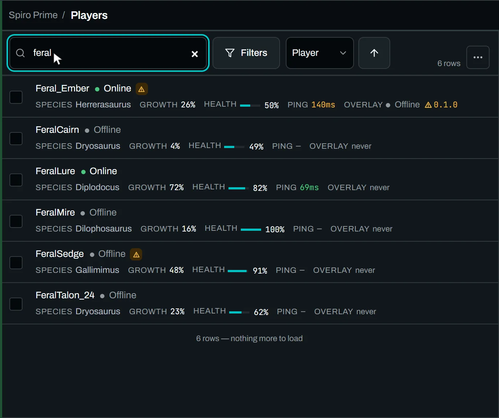The width and height of the screenshot is (499, 418).
Task: Click the Gallimimus species value
Action: (98, 270)
